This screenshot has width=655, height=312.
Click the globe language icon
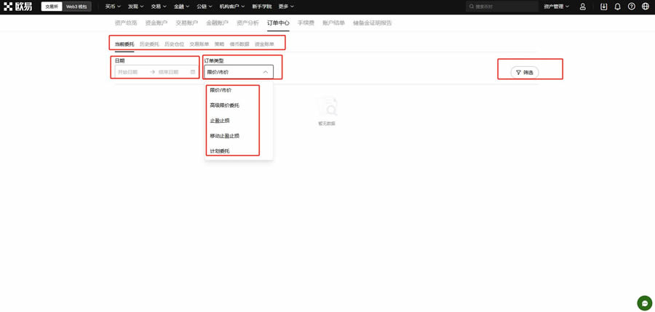click(x=645, y=7)
